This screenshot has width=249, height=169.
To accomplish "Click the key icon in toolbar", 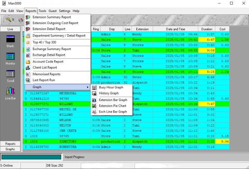I will pyautogui.click(x=9, y=20).
